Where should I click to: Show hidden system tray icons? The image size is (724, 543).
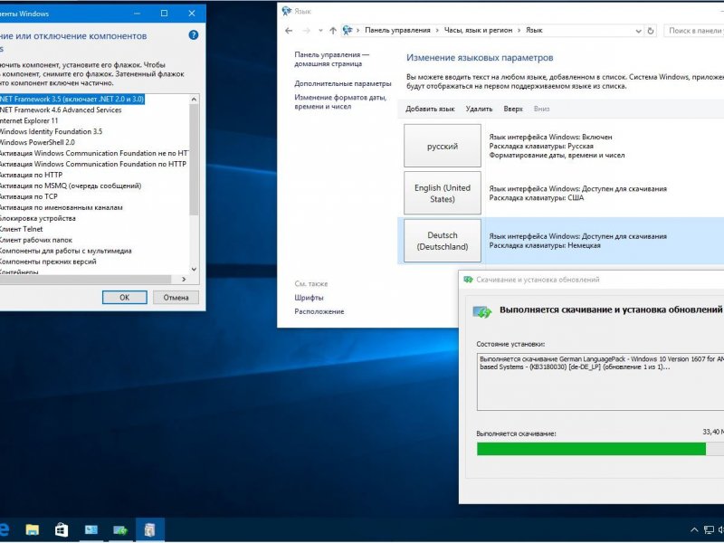point(694,529)
